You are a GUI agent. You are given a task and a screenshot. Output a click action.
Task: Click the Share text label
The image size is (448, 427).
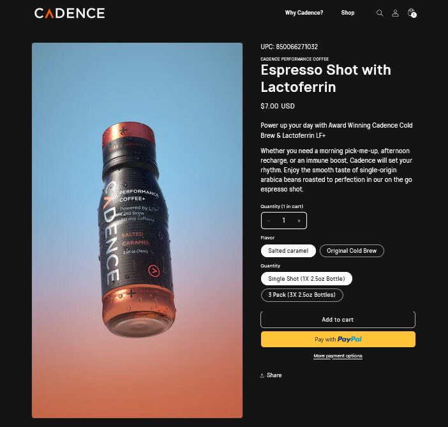coord(274,375)
